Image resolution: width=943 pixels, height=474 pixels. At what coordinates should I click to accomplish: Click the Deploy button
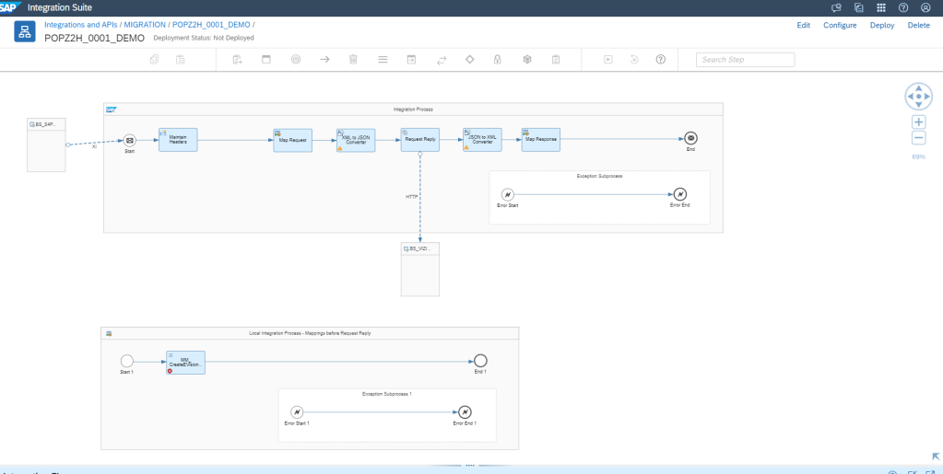pyautogui.click(x=882, y=25)
